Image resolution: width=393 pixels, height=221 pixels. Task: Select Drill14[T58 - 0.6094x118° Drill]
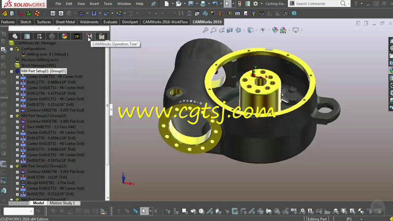click(x=51, y=138)
